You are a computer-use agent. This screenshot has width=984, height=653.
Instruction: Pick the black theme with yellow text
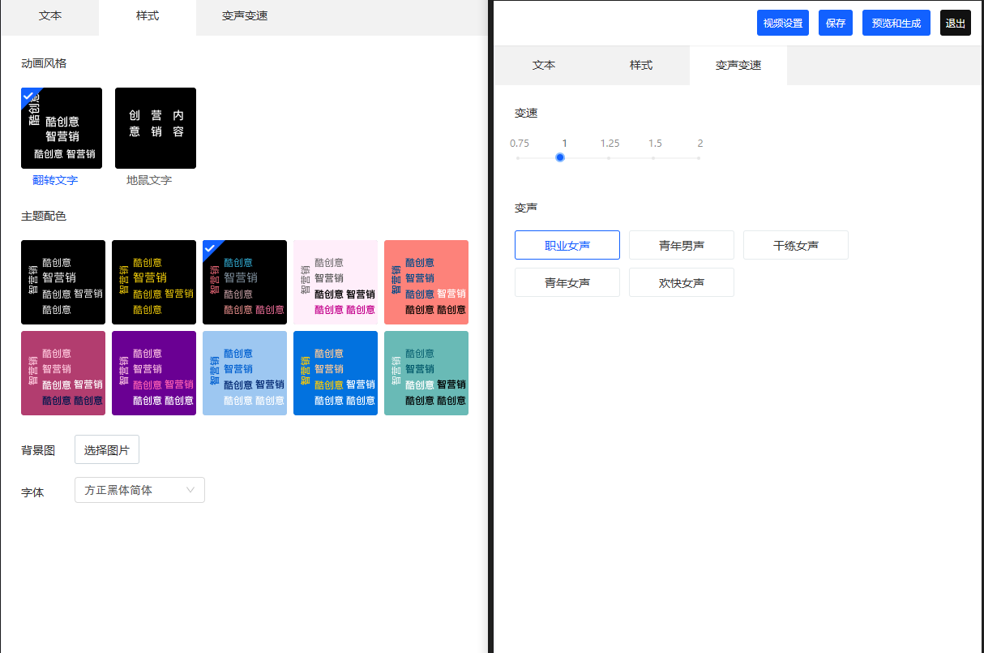point(154,282)
